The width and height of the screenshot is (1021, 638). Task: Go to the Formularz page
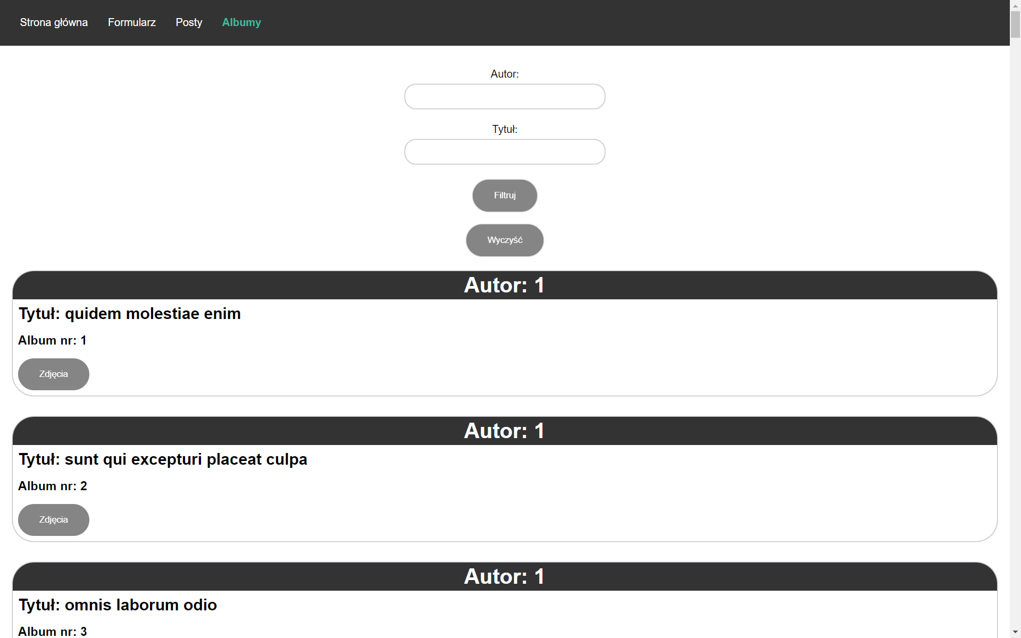[132, 22]
